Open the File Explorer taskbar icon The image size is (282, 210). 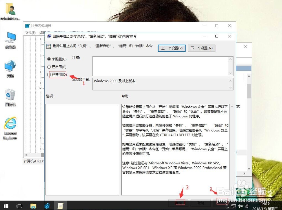click(33, 206)
